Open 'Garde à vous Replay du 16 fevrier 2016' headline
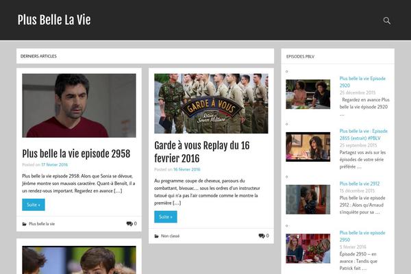 (x=202, y=152)
